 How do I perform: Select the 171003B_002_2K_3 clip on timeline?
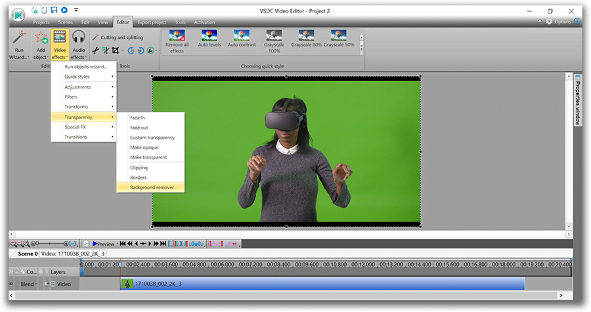coord(322,284)
